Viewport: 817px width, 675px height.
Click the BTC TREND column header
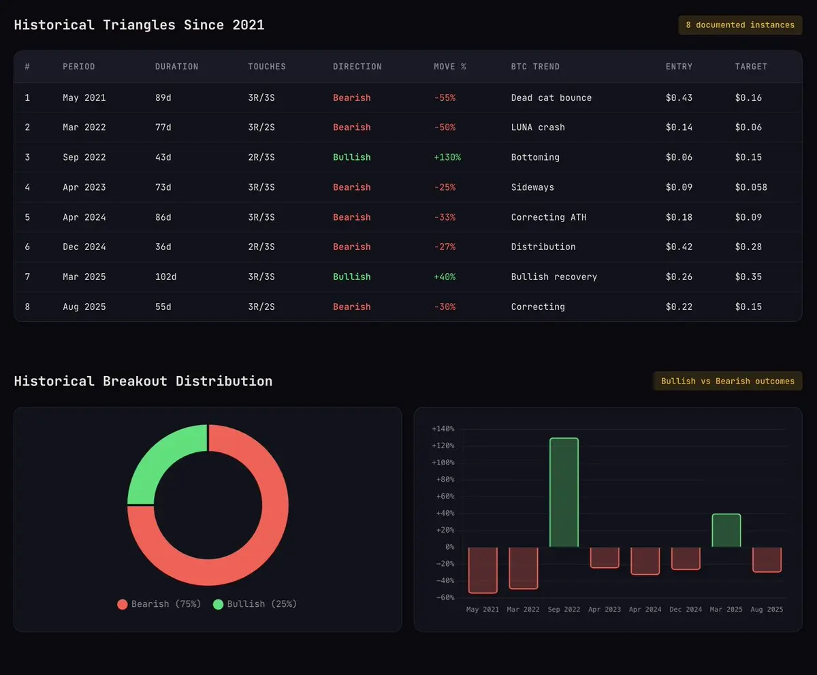[535, 67]
